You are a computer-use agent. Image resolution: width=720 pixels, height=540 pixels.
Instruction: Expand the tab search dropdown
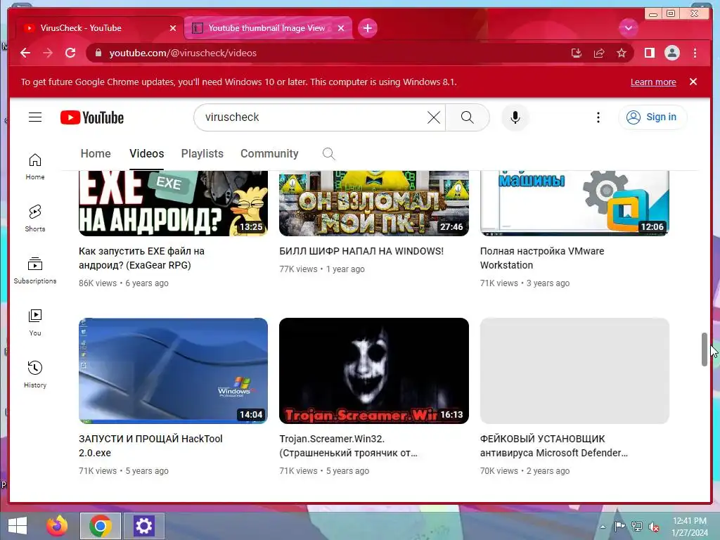(628, 28)
